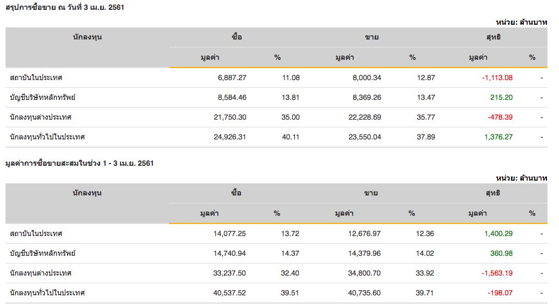Click net value 215.20 in green

(x=501, y=98)
